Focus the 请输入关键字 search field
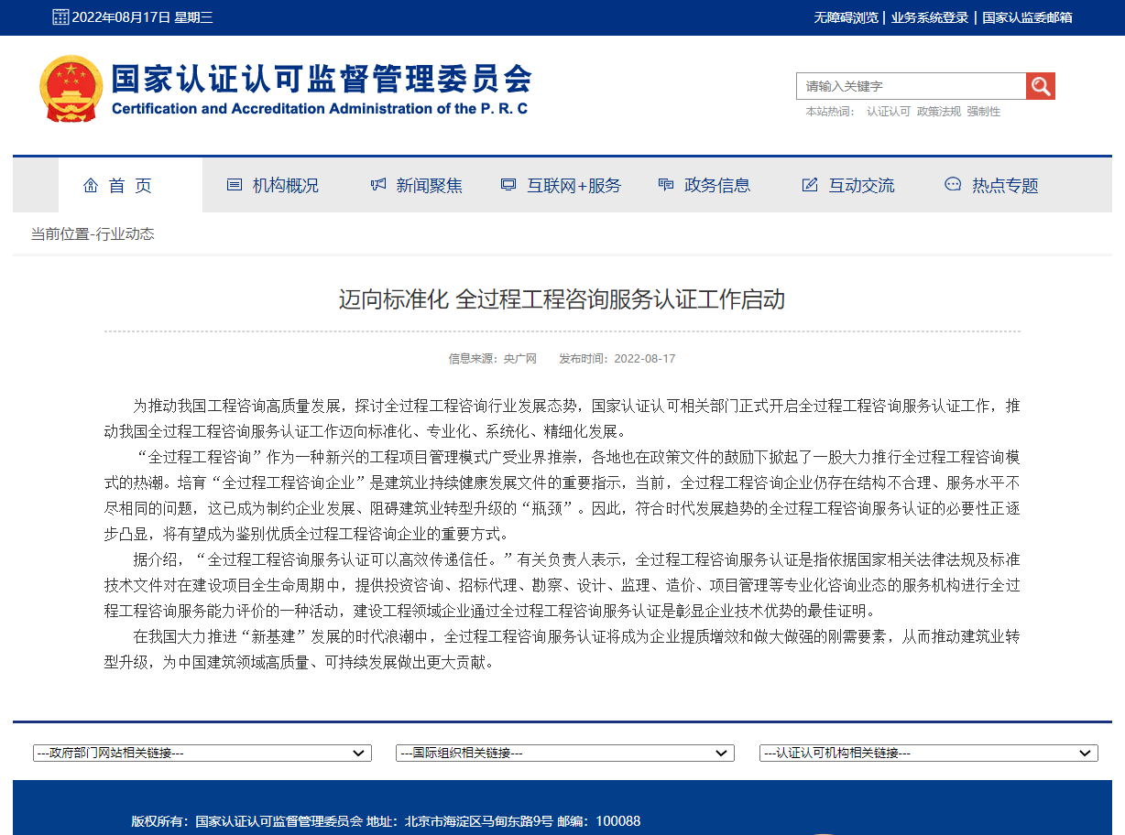 click(x=911, y=86)
